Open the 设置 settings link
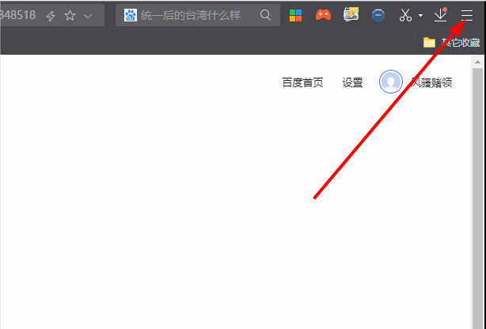 (352, 82)
